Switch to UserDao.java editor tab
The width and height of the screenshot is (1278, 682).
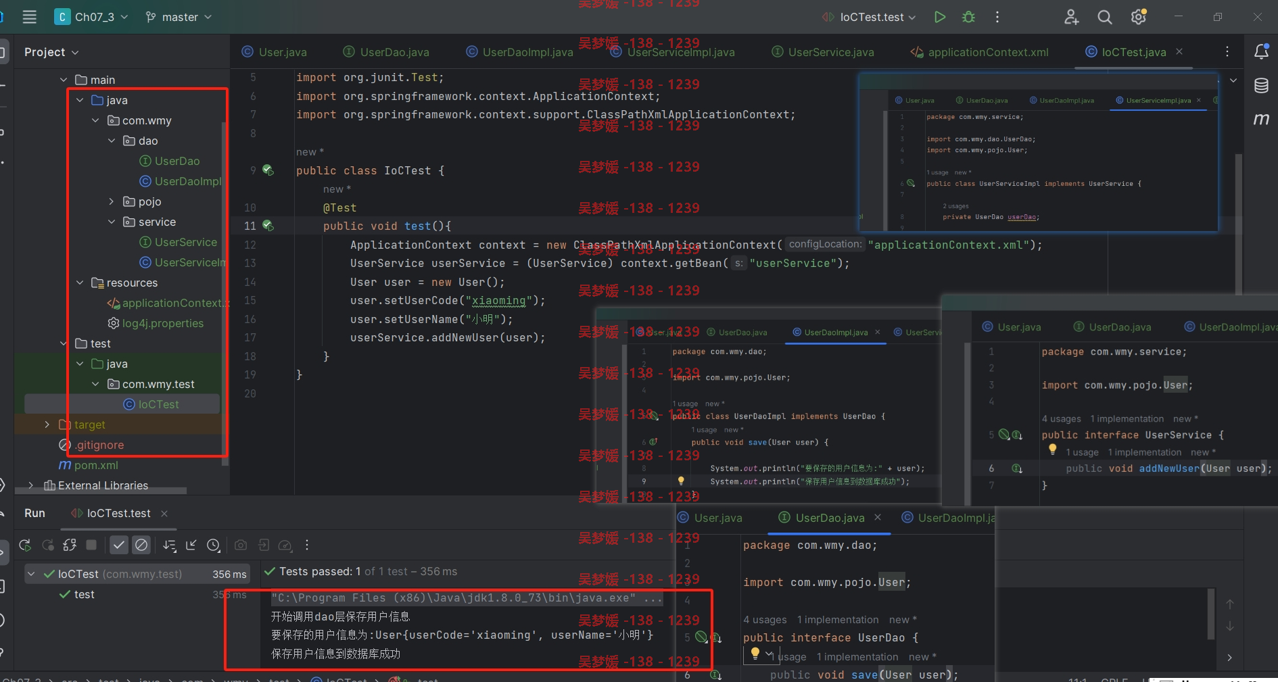[386, 52]
